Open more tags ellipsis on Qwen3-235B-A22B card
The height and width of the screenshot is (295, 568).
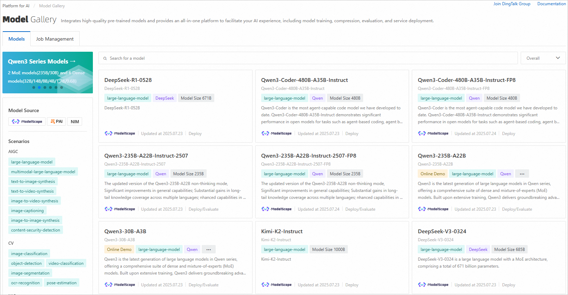[522, 174]
